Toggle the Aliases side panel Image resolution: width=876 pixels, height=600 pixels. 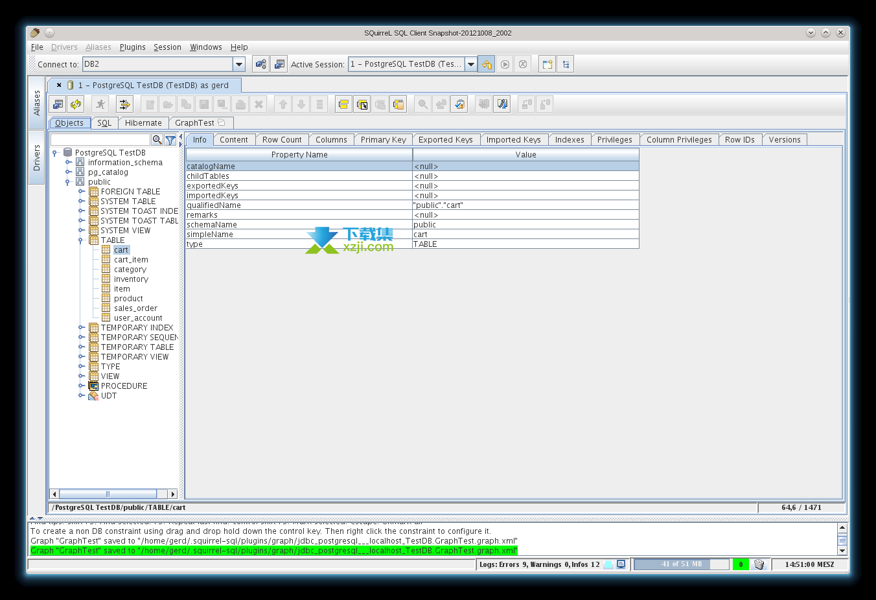[x=36, y=103]
